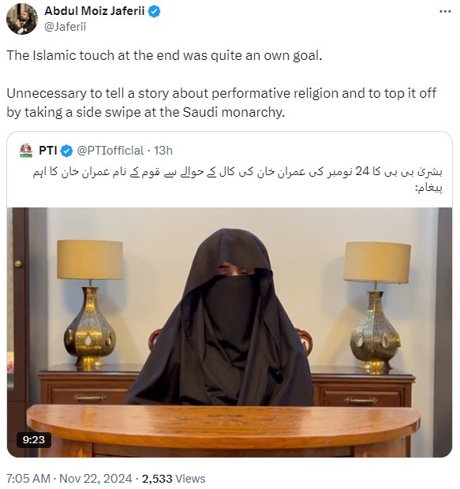Viewport: 460px width, 489px height.
Task: Click the second paragraph about Saudi monarchy
Action: click(x=221, y=103)
